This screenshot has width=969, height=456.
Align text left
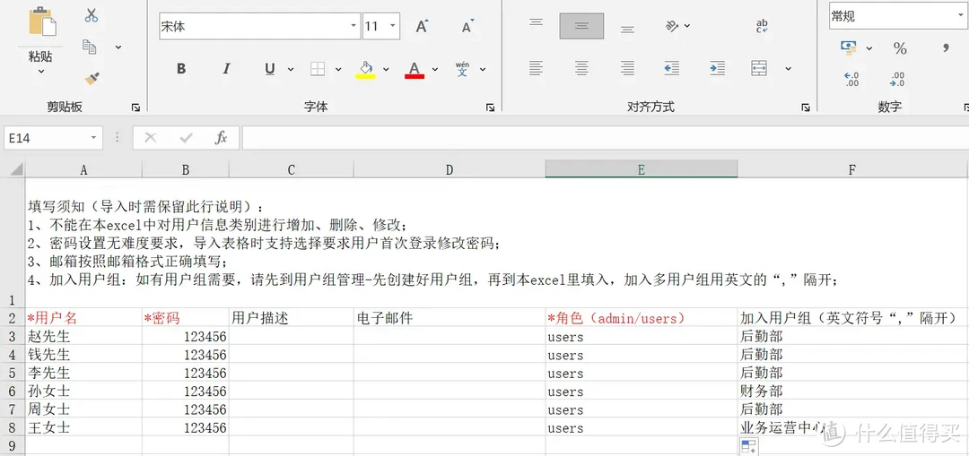[x=536, y=68]
